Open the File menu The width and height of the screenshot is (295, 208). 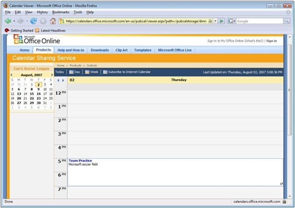8,12
